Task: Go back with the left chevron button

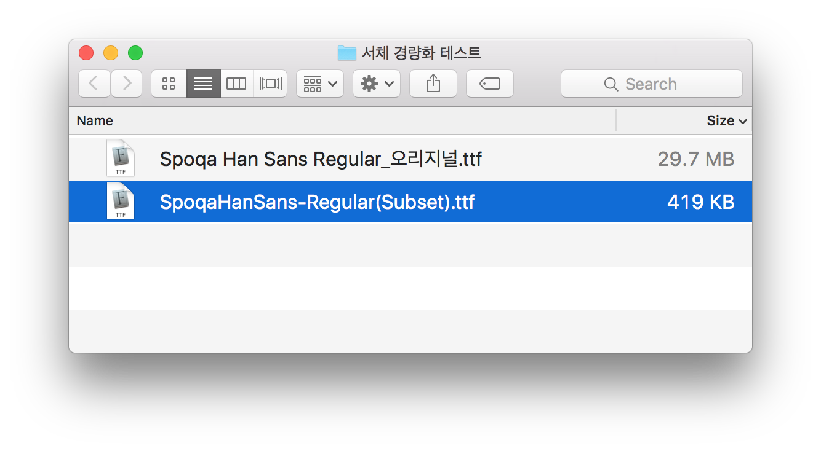Action: 94,84
